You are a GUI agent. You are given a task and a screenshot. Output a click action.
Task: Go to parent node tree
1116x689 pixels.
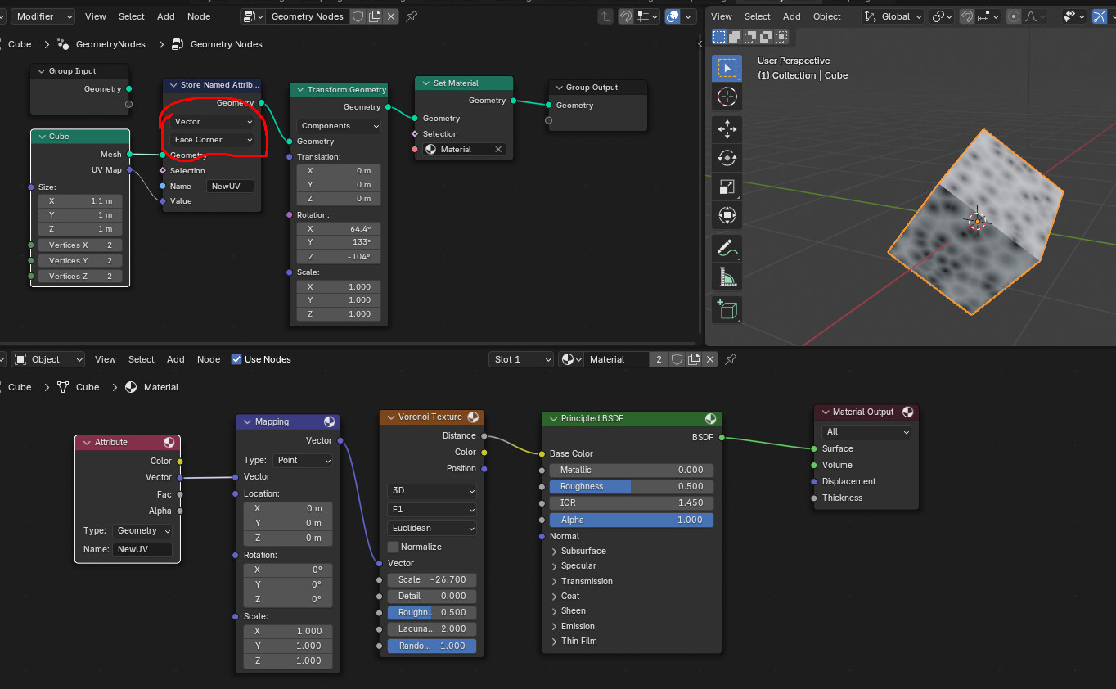pos(605,16)
